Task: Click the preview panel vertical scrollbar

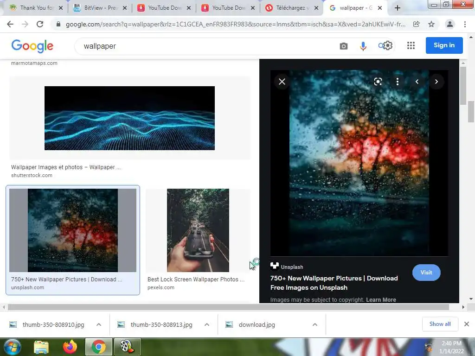Action: click(x=462, y=86)
